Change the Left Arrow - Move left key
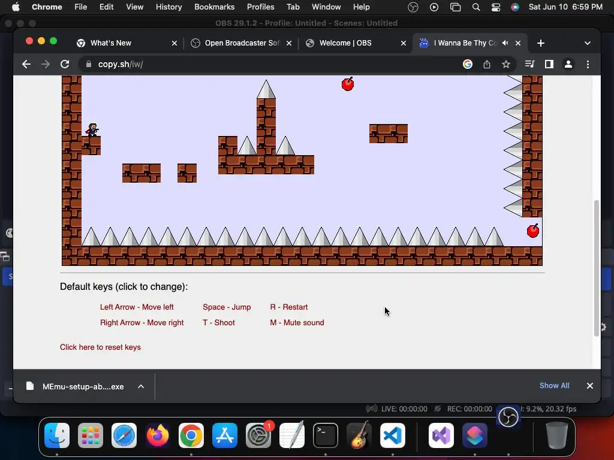Image resolution: width=614 pixels, height=460 pixels. [x=137, y=307]
